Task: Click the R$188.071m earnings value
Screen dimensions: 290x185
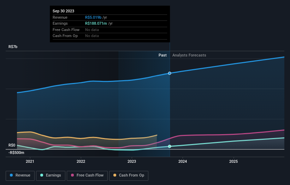Action: coord(96,23)
